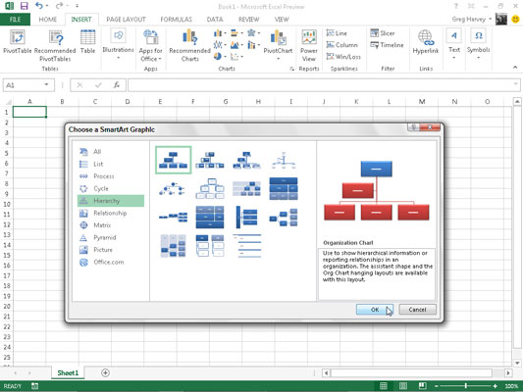Choose the Win/Loss sparkline
The image size is (523, 392).
pyautogui.click(x=343, y=56)
